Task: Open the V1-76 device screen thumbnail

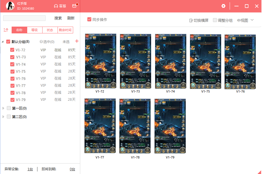Action: [240, 62]
